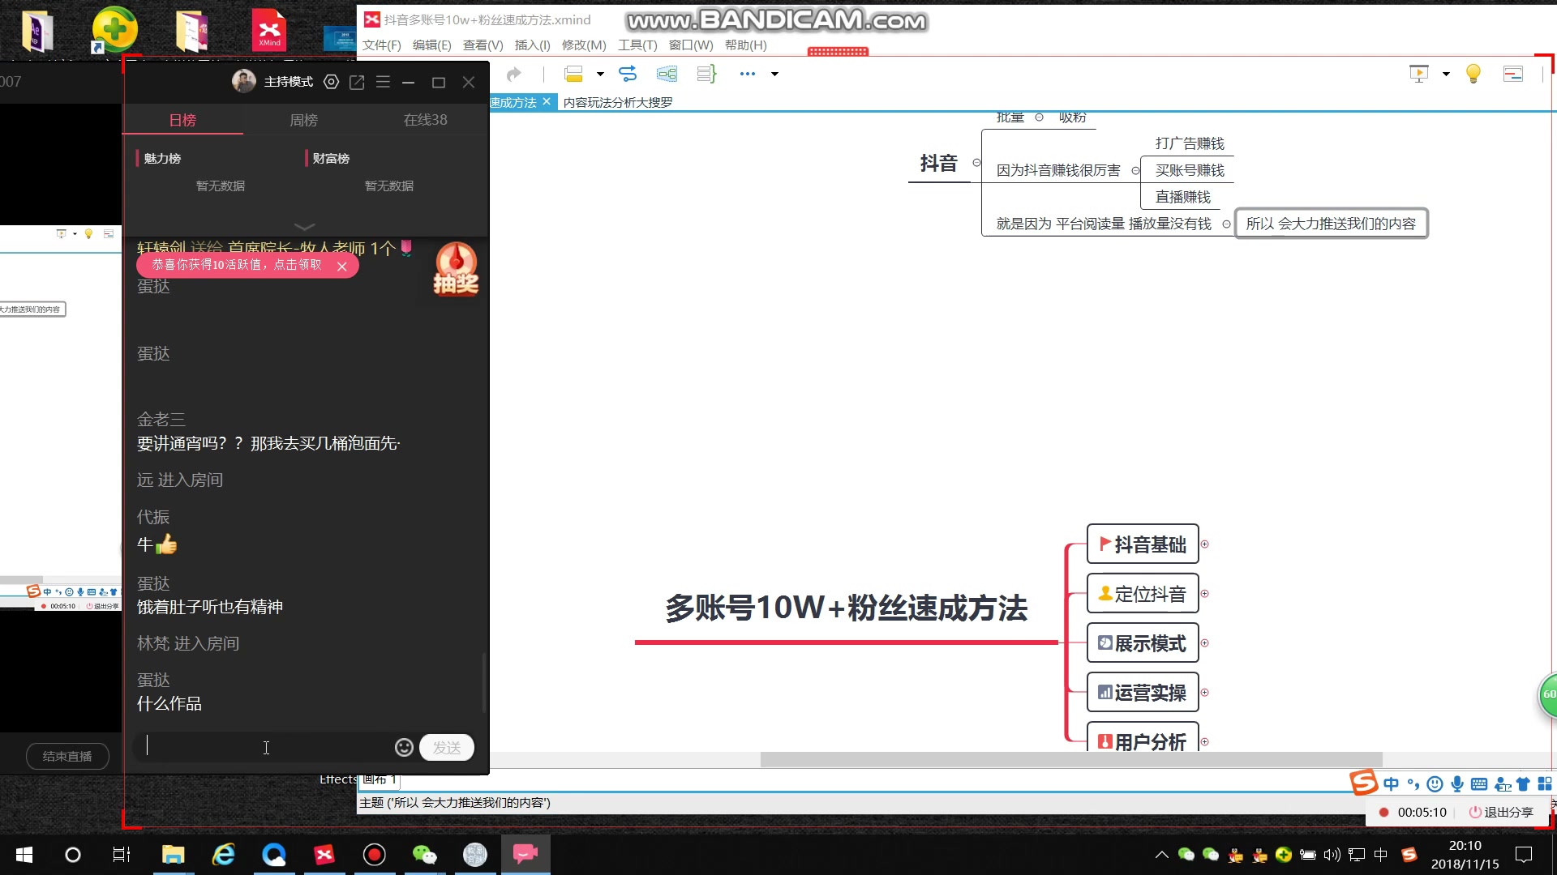Image resolution: width=1557 pixels, height=875 pixels.
Task: Click the 发送 send button
Action: point(447,747)
